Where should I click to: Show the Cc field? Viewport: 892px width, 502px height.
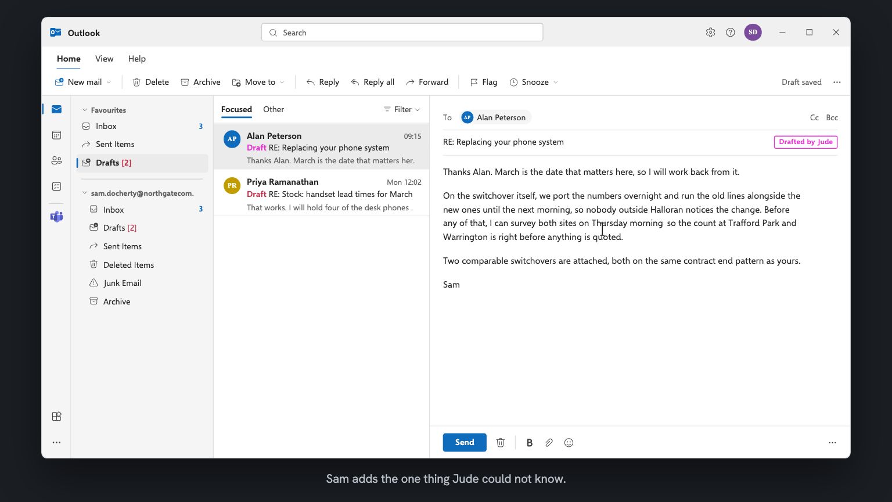[x=814, y=117]
